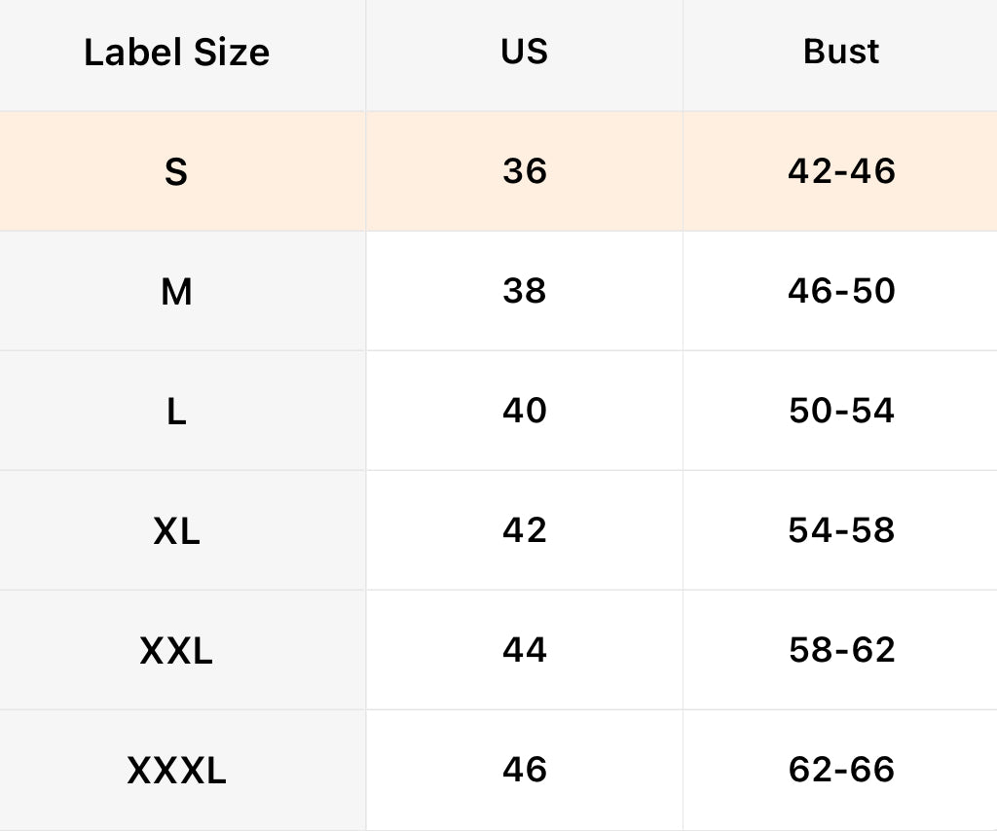Click the 42-46 bust measurement

[x=841, y=172]
